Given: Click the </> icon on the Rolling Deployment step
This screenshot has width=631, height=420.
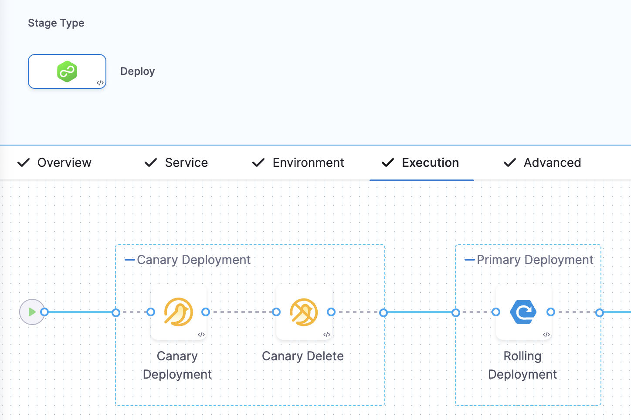Looking at the screenshot, I should click(546, 335).
